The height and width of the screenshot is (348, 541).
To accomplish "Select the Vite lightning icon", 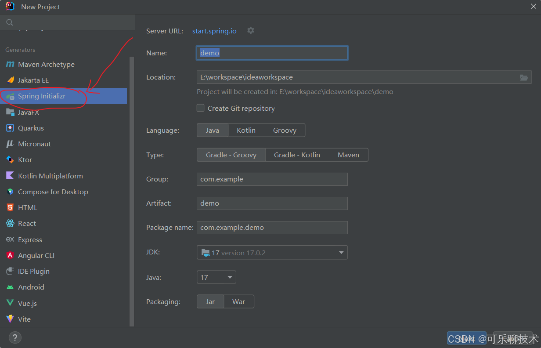I will coord(10,319).
